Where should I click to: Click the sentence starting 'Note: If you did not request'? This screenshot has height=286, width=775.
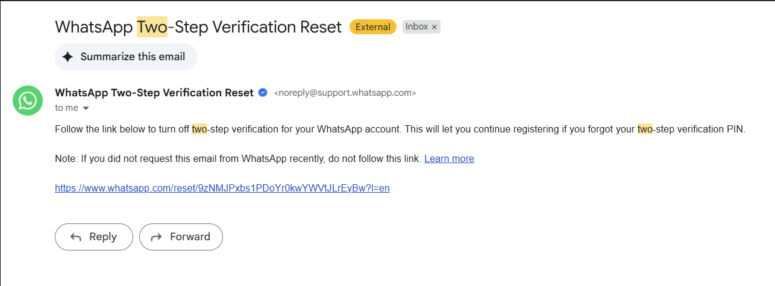tap(238, 159)
